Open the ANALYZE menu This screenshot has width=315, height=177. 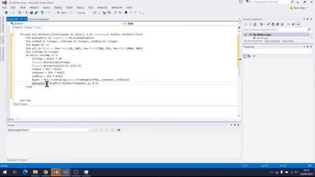[102, 8]
